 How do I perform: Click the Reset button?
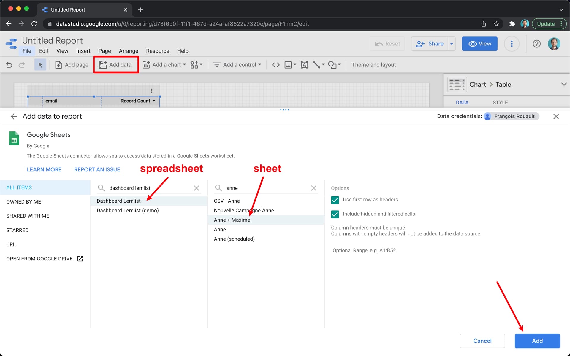point(387,44)
